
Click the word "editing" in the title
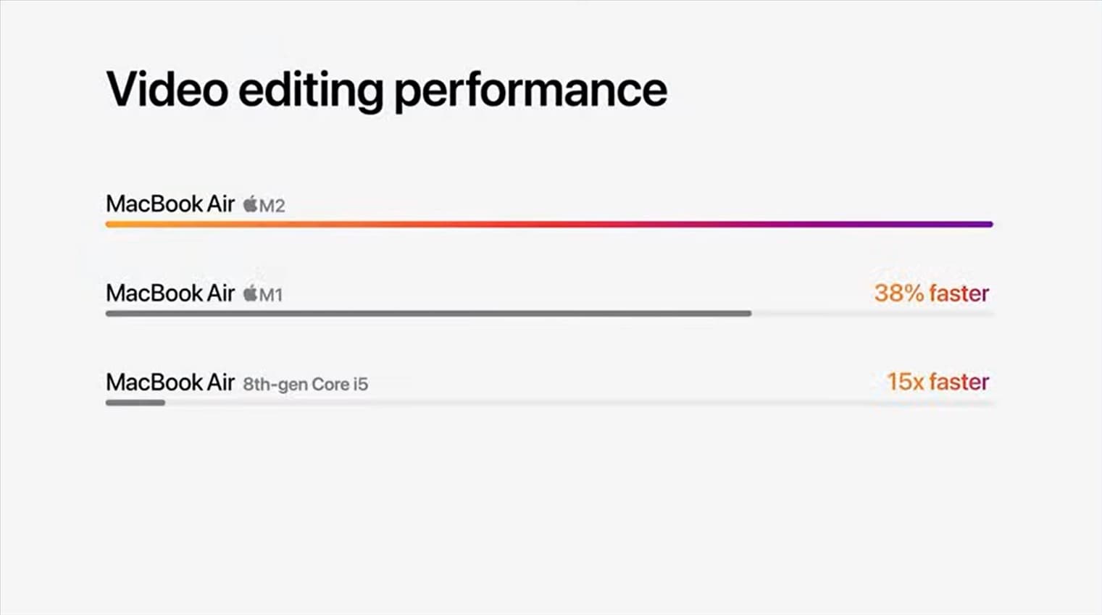pyautogui.click(x=311, y=91)
